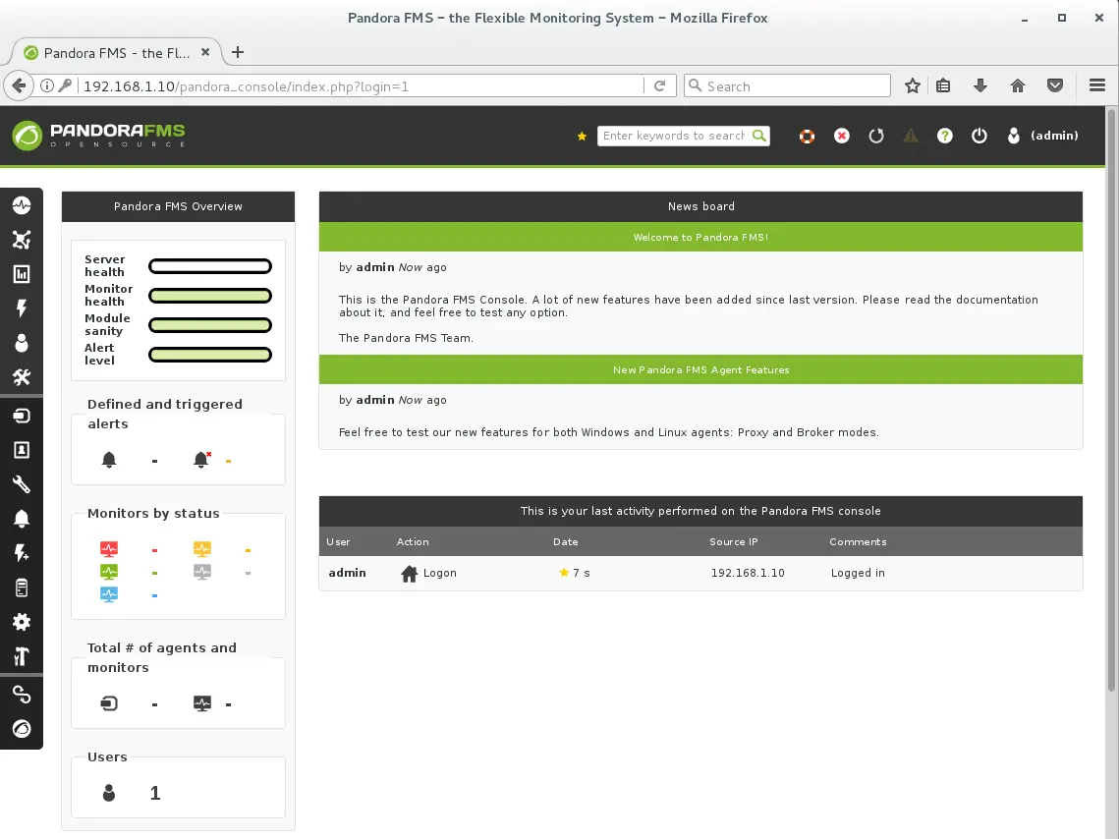Click the page vertical scrollbar
1119x839 pixels.
click(x=1111, y=400)
